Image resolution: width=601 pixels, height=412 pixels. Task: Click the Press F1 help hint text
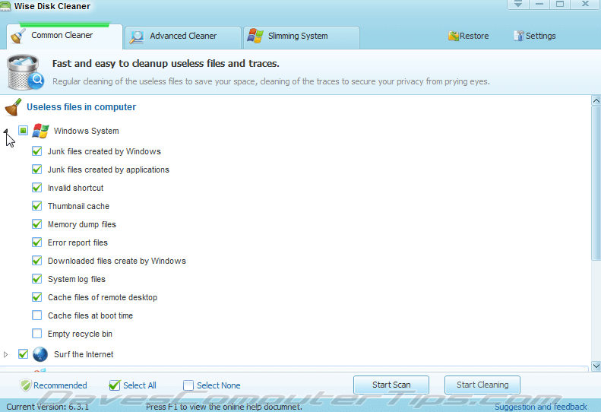point(224,407)
